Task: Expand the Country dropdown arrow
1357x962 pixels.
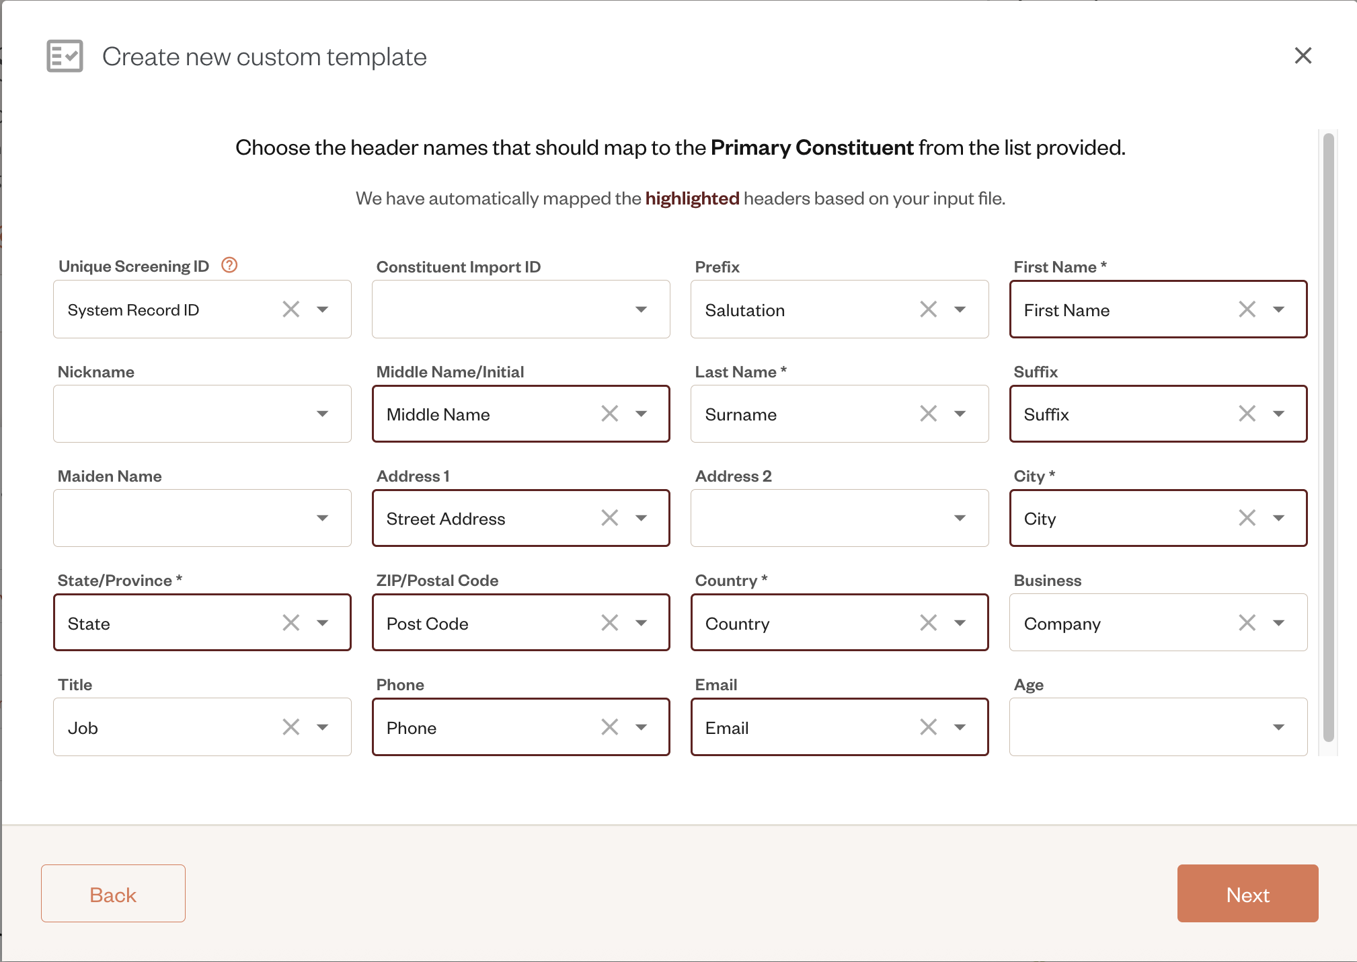Action: (x=960, y=623)
